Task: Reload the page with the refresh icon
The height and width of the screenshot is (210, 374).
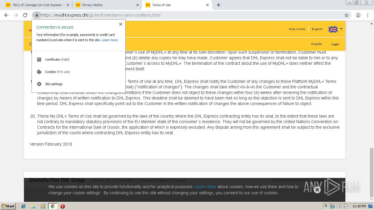Action: (25, 15)
